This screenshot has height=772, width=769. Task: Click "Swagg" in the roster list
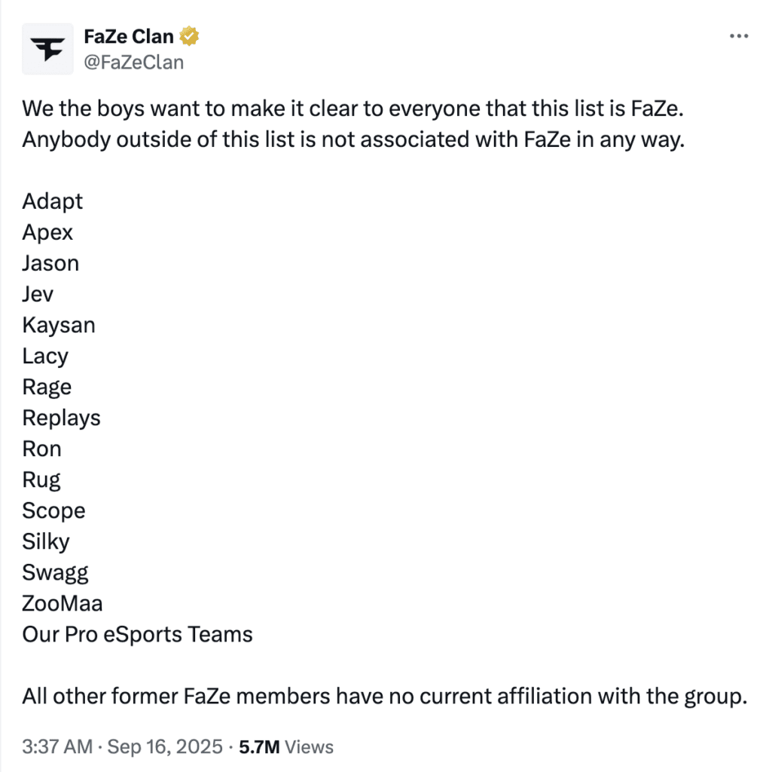click(55, 572)
